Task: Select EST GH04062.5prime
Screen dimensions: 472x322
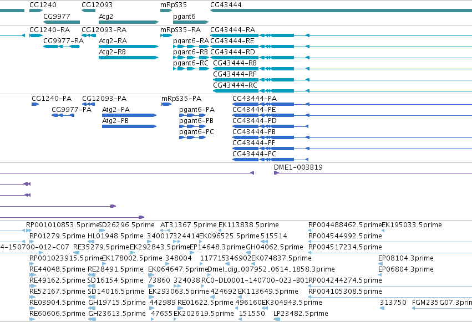Action: tap(249, 253)
